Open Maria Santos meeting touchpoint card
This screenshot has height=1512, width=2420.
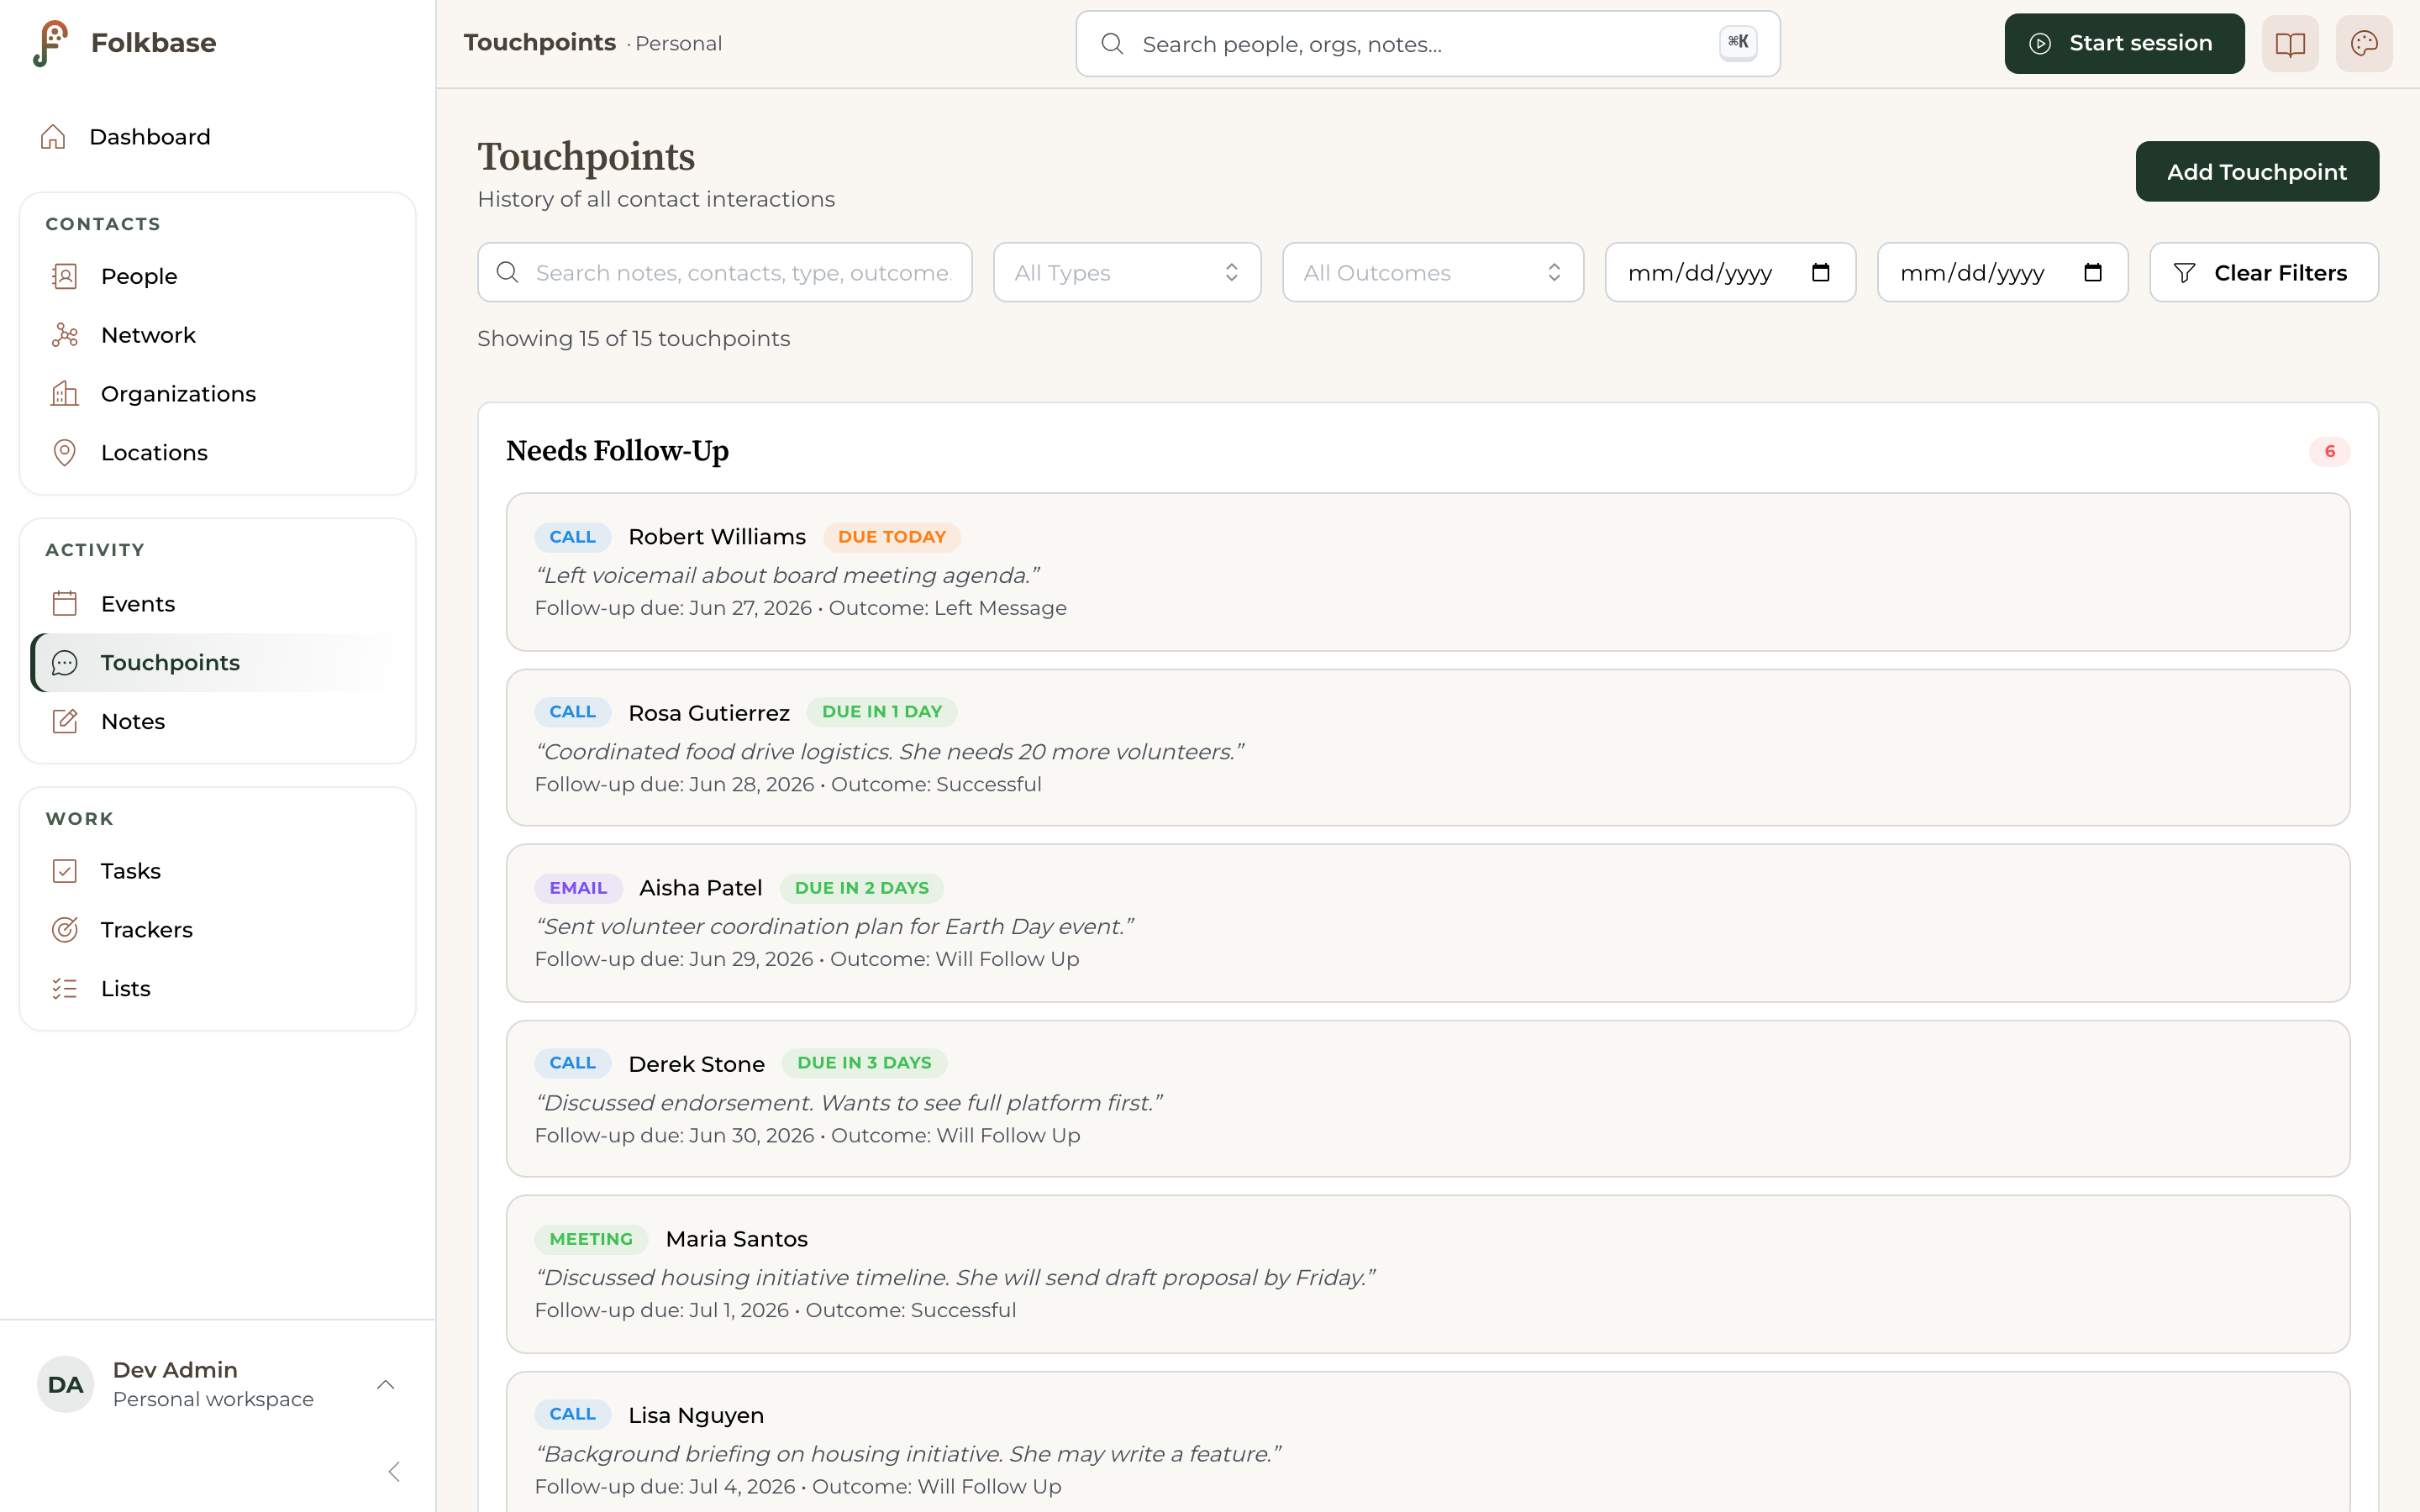1427,1274
